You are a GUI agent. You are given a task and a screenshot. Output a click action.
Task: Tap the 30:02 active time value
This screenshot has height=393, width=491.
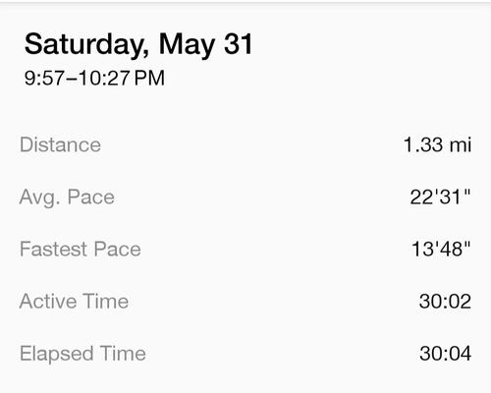445,301
